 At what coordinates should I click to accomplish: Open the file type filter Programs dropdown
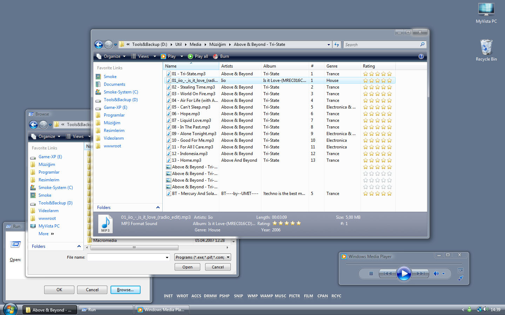point(203,257)
